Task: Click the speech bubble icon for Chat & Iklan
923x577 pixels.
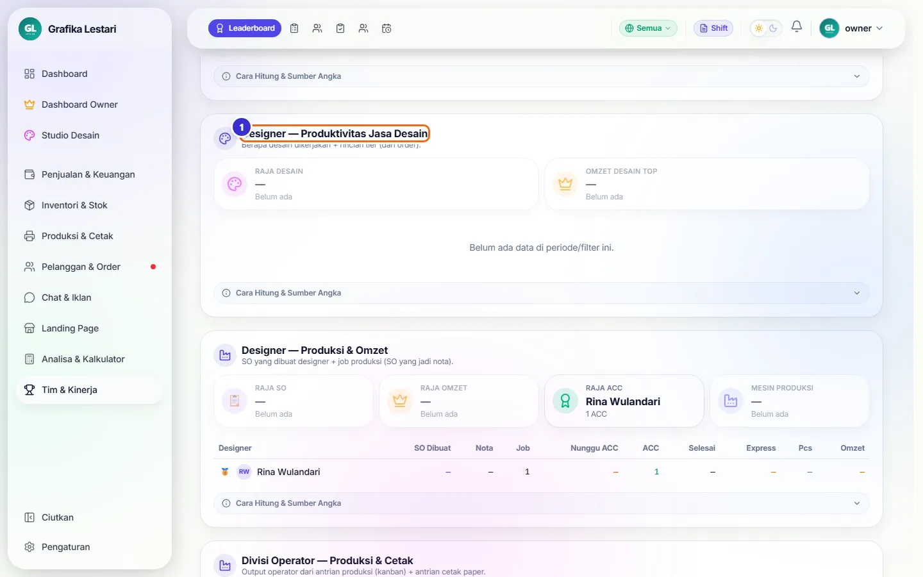Action: pos(29,297)
